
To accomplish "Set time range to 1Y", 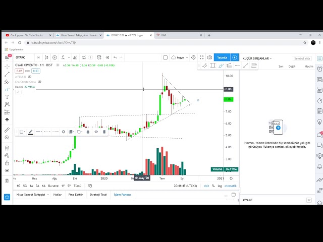I will [x=63, y=186].
